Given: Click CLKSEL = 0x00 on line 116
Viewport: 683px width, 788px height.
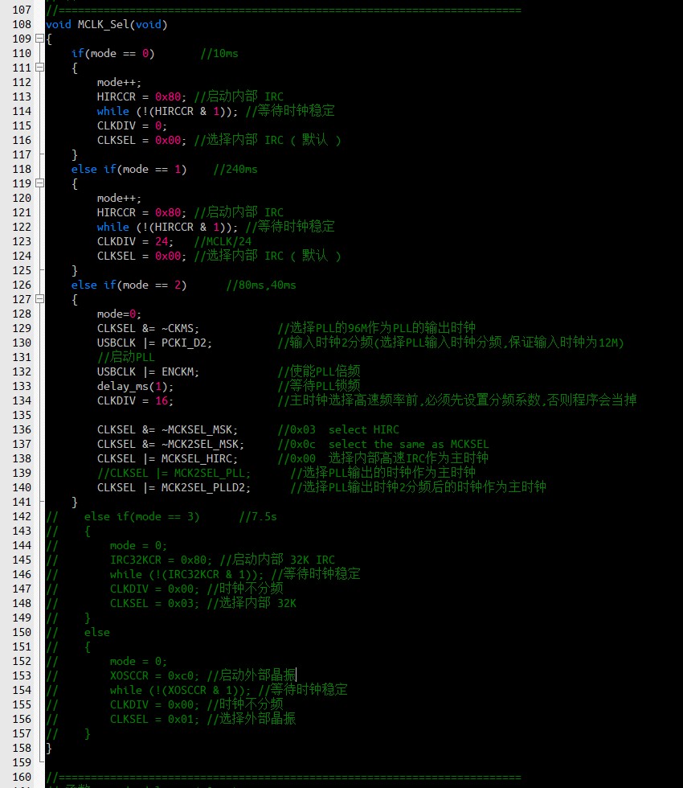Looking at the screenshot, I should click(x=141, y=140).
